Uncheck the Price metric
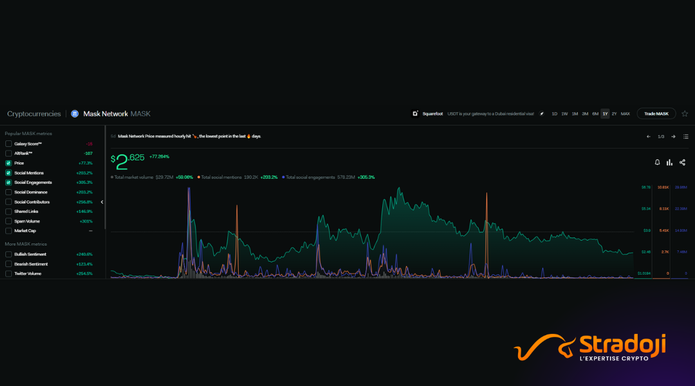 [x=8, y=163]
